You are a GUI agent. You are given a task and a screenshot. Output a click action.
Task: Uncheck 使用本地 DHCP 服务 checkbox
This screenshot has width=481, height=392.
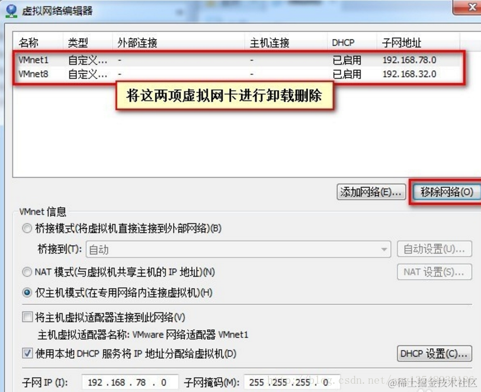(x=27, y=354)
